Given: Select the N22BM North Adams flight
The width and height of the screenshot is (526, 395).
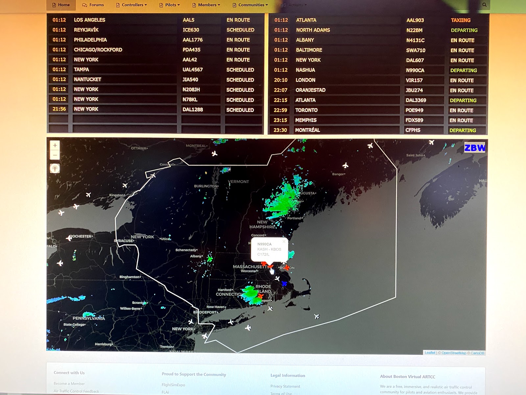Looking at the screenshot, I should [x=379, y=30].
